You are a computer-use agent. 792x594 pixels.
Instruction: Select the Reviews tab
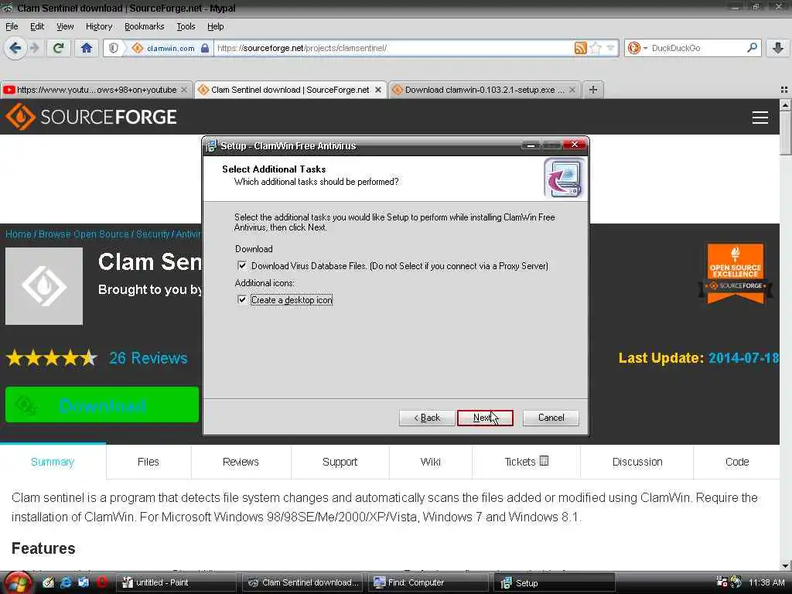241,462
